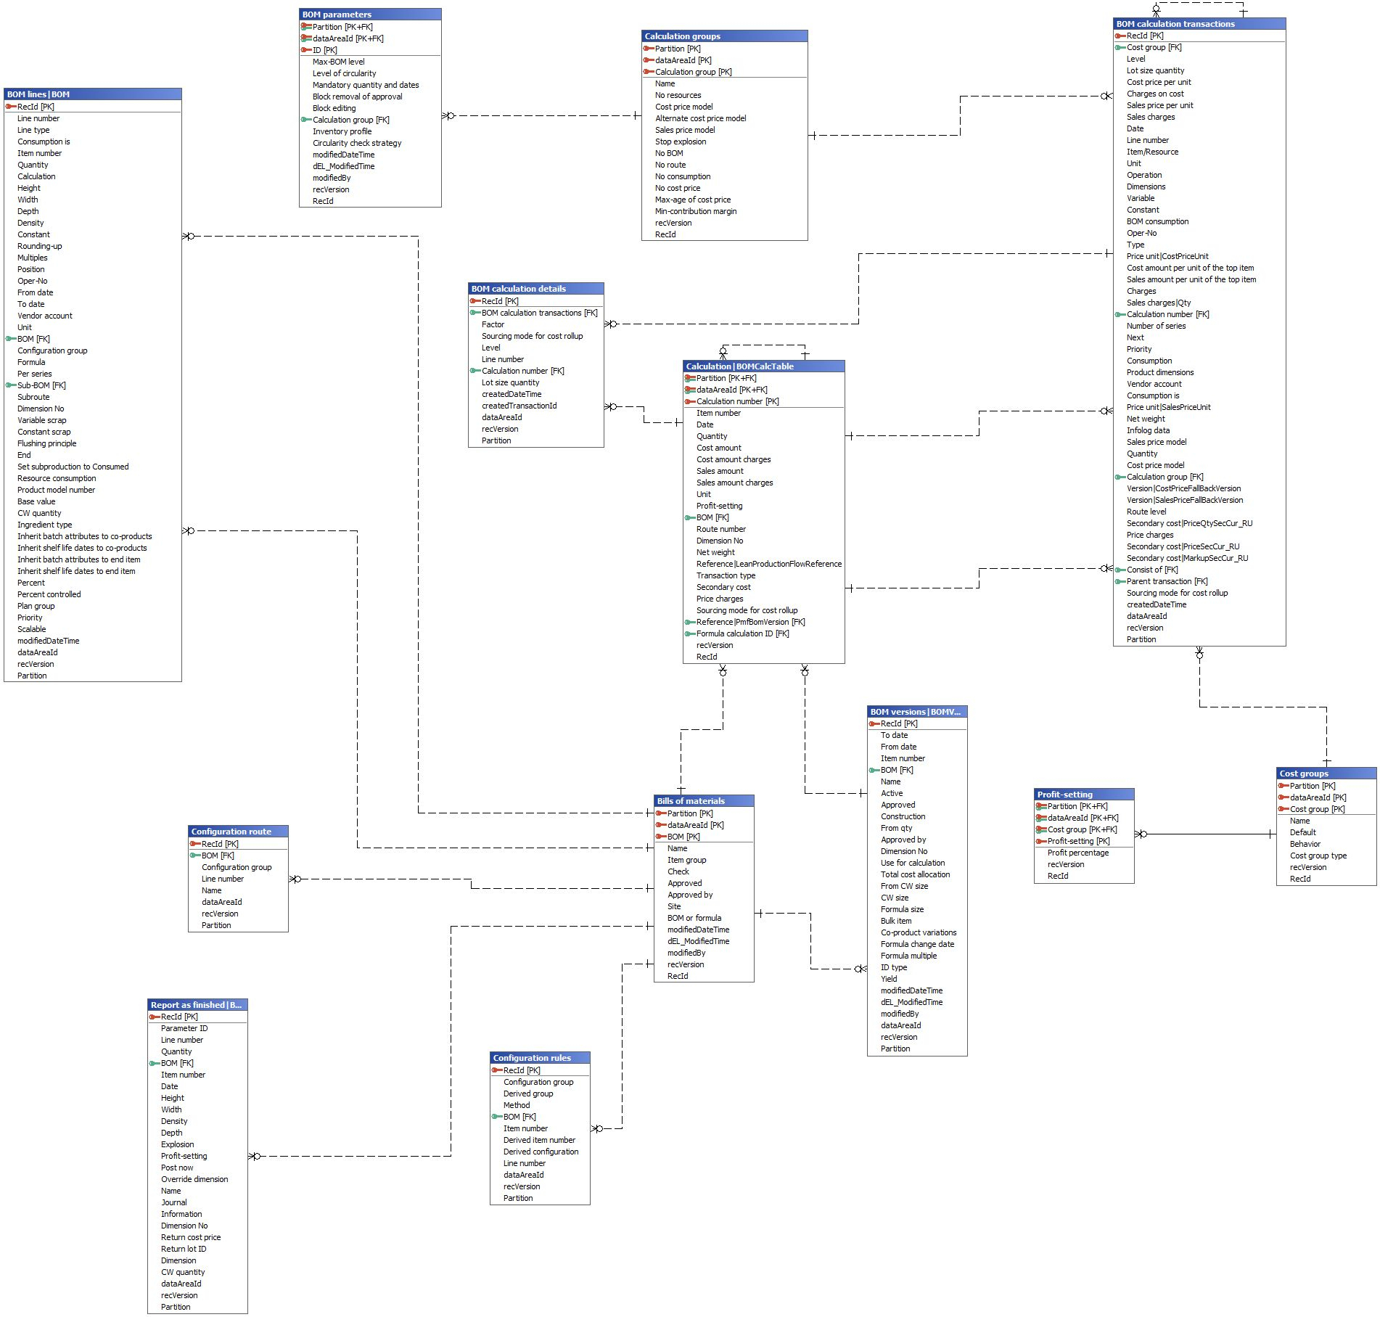Click the FK key icon beside BOM in Configuration rules
The width and height of the screenshot is (1380, 1317).
497,1116
